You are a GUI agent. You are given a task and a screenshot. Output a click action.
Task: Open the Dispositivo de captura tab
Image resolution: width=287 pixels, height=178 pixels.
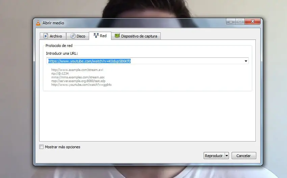coord(136,36)
